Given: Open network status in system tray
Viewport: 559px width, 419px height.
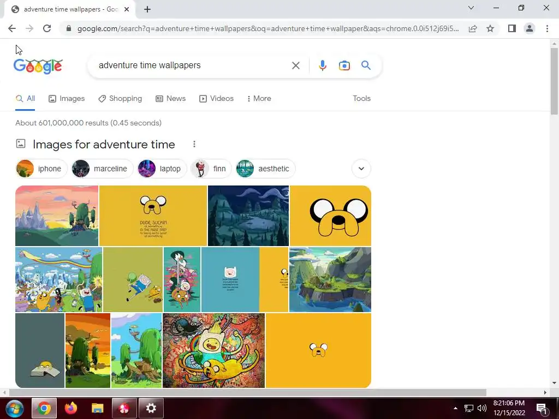Looking at the screenshot, I should point(469,408).
